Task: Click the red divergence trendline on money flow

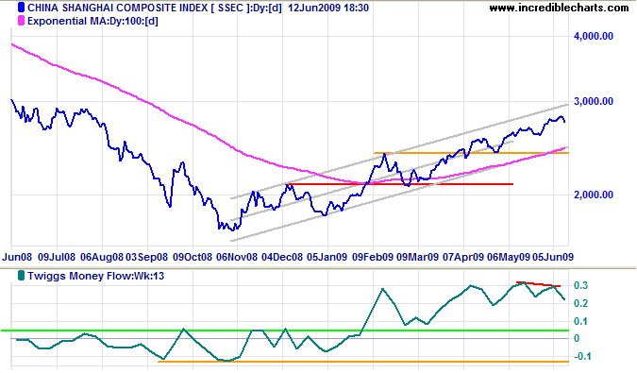Action: [538, 284]
